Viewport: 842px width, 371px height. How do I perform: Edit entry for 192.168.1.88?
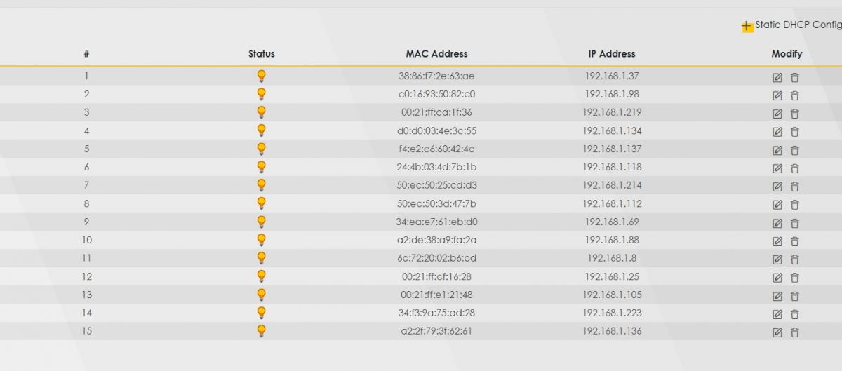pos(777,241)
